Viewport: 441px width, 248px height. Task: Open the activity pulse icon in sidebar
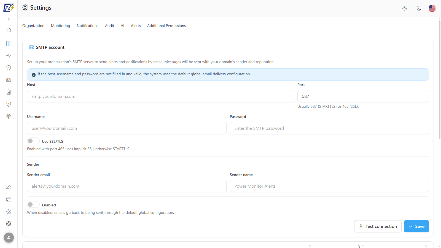pyautogui.click(x=9, y=56)
